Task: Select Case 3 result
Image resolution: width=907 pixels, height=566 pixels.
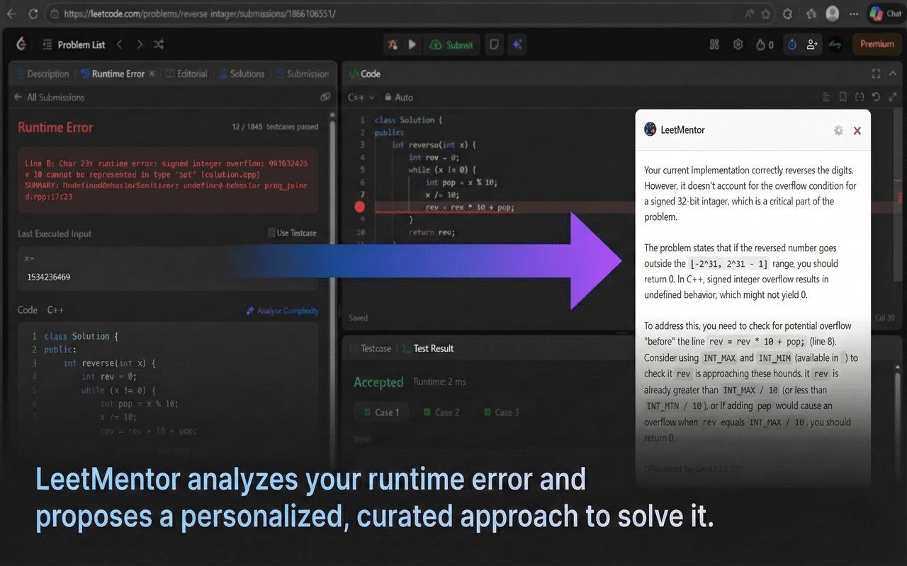Action: click(x=502, y=412)
